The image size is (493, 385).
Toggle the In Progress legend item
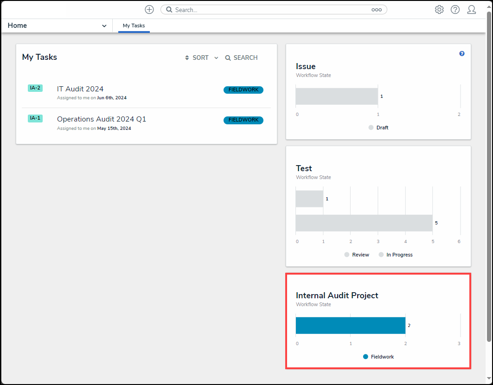tap(395, 255)
